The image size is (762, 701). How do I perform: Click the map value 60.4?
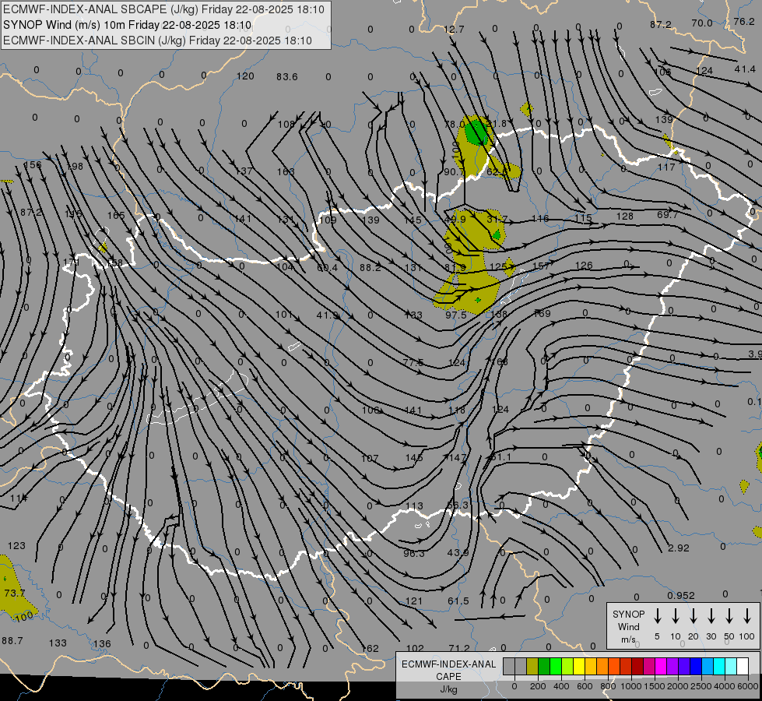coord(327,268)
